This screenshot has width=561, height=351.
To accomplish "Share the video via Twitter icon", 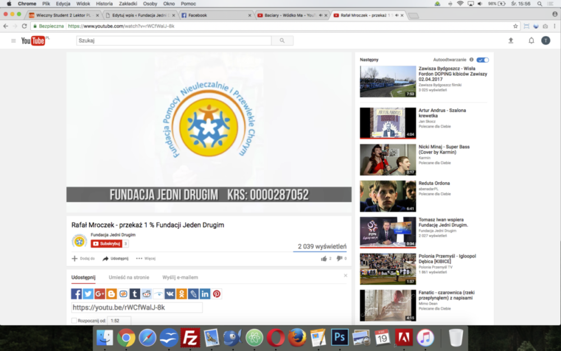I will tap(88, 294).
